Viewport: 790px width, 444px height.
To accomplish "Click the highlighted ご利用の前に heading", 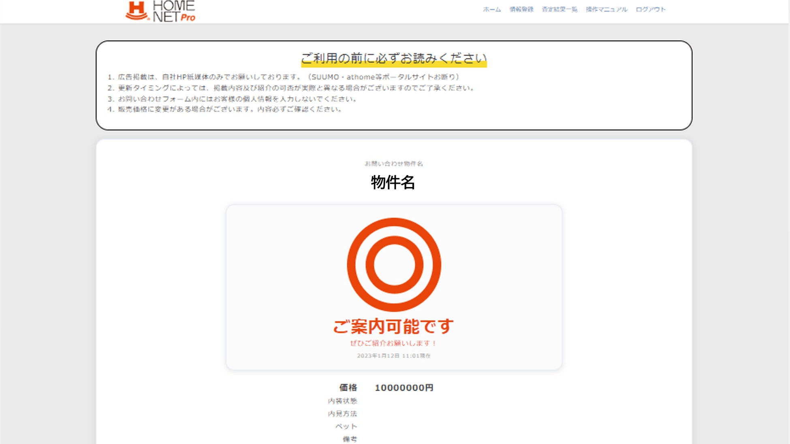I will tap(394, 59).
